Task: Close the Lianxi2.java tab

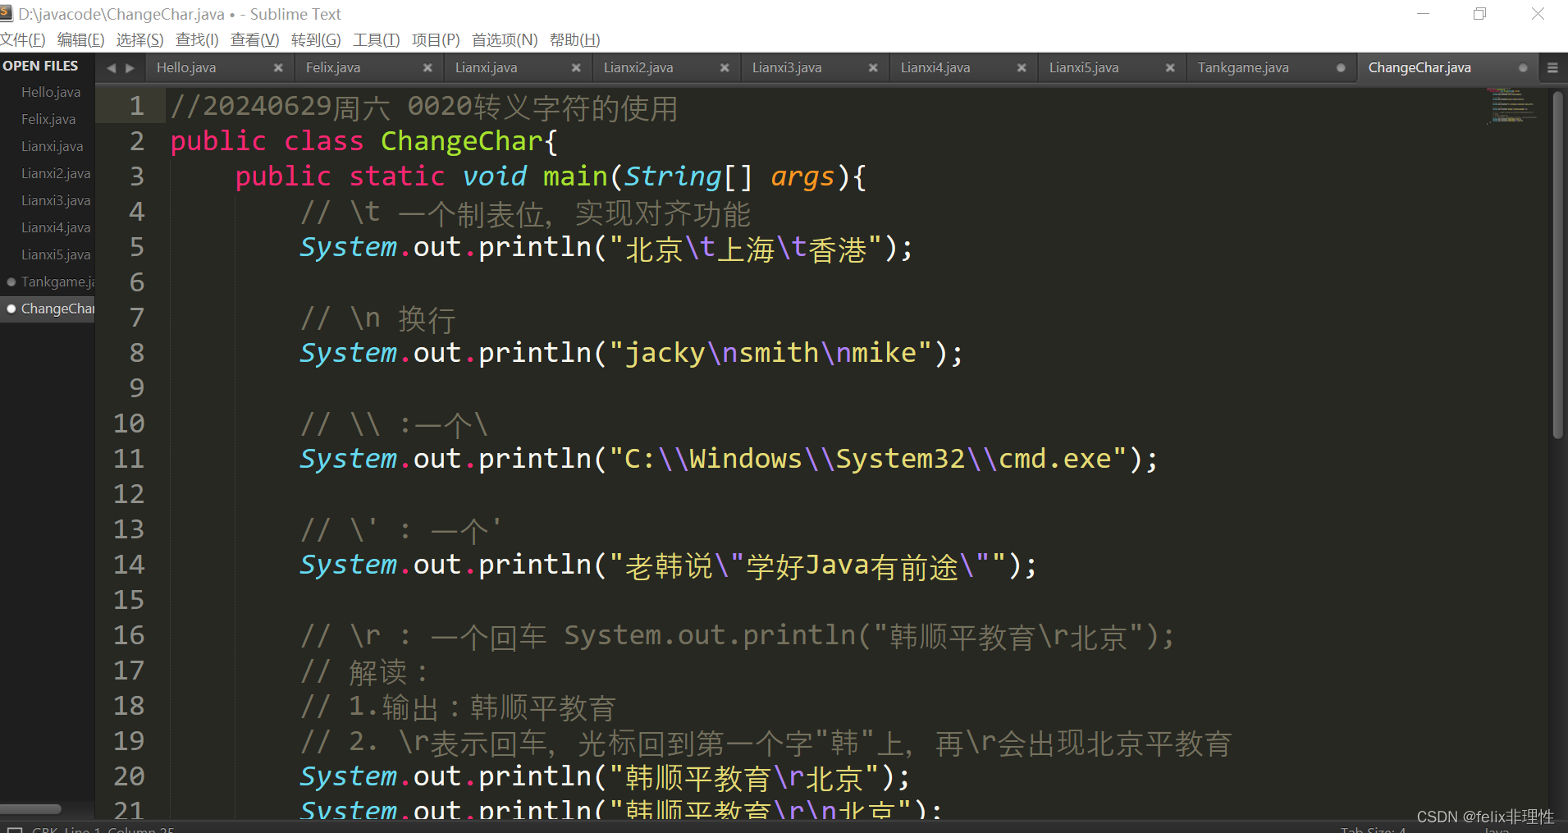Action: (x=725, y=68)
